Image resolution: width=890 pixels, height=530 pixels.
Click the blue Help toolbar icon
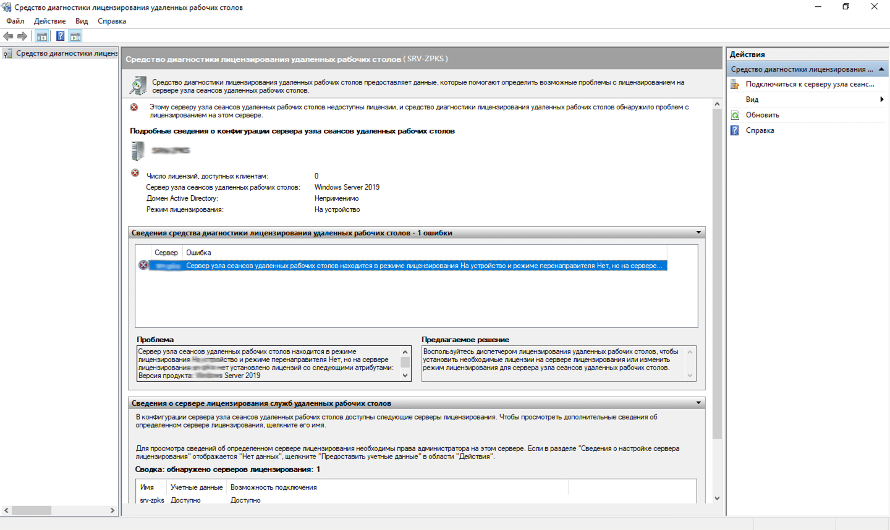point(60,36)
